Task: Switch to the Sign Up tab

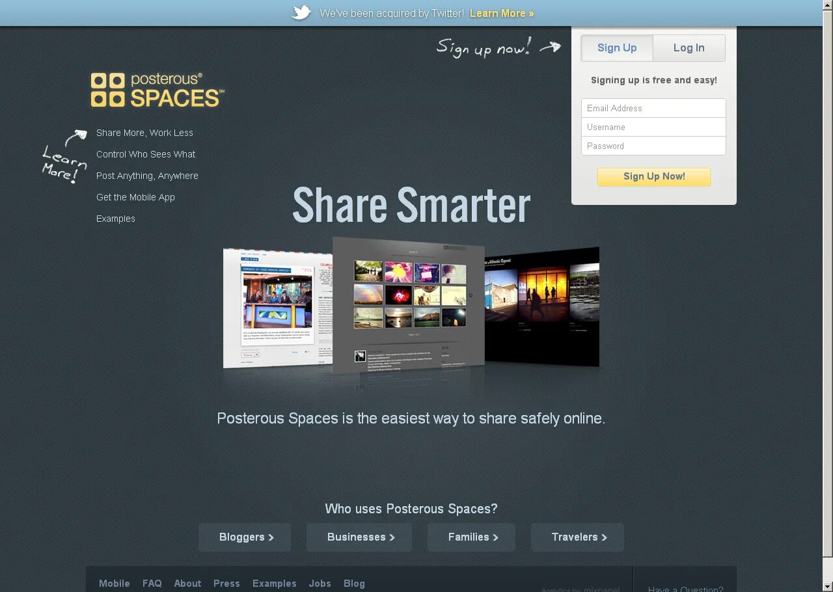Action: 617,47
